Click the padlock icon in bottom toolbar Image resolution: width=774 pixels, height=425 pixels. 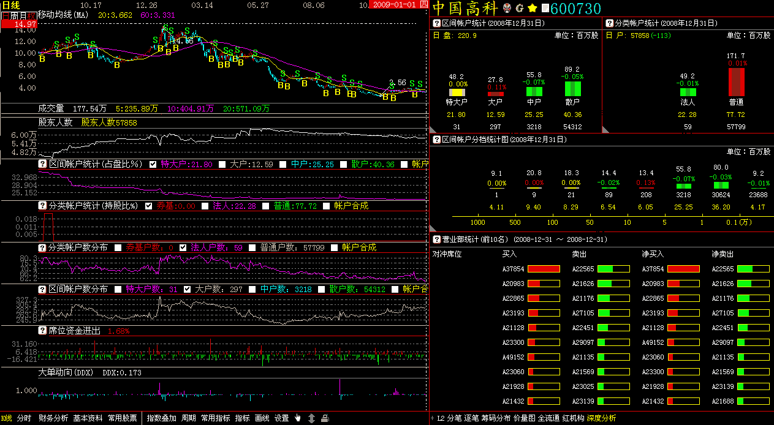click(325, 418)
